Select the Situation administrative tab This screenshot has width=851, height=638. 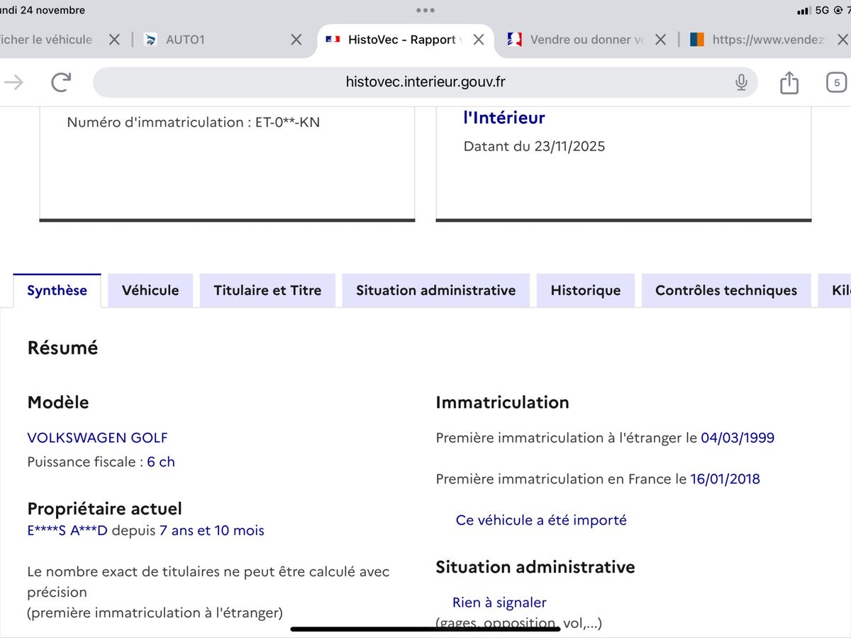[x=435, y=290]
